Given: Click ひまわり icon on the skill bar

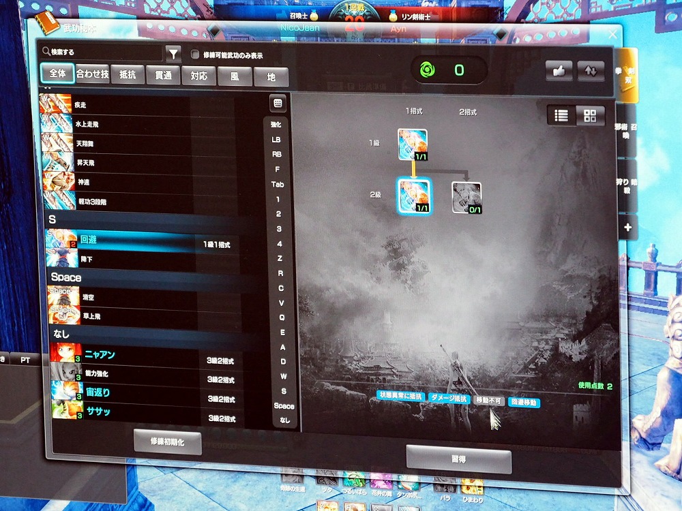Looking at the screenshot, I should pos(473,486).
